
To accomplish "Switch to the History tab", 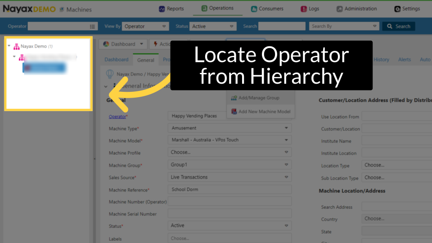I will tap(381, 59).
